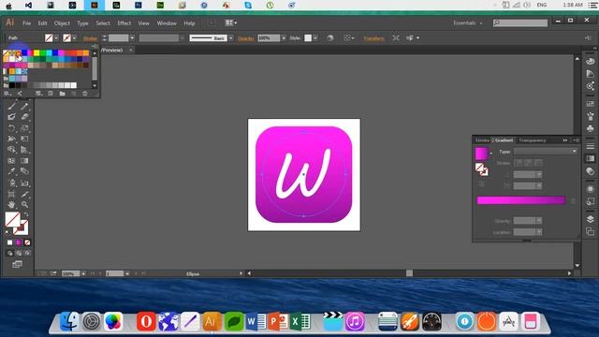Switch to the Transparency tab
Screen dimensions: 599x337
533,140
